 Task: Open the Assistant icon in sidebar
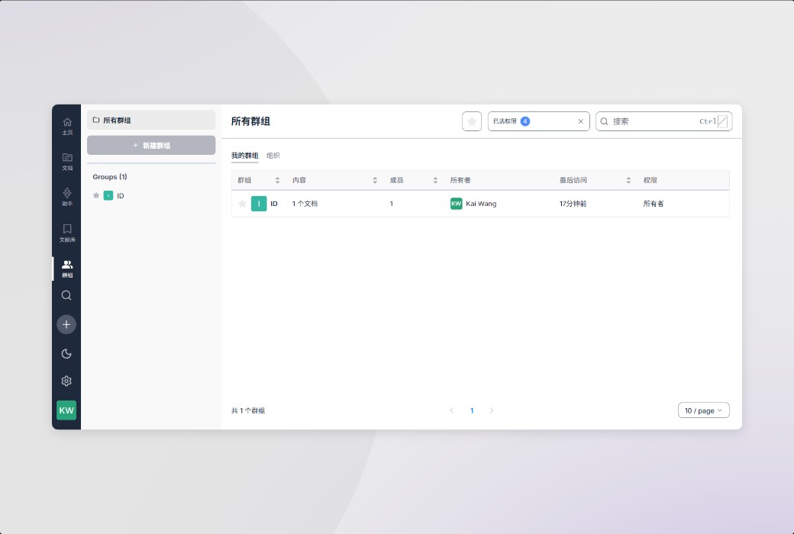[67, 197]
